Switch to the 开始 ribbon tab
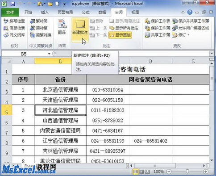 (x=28, y=12)
